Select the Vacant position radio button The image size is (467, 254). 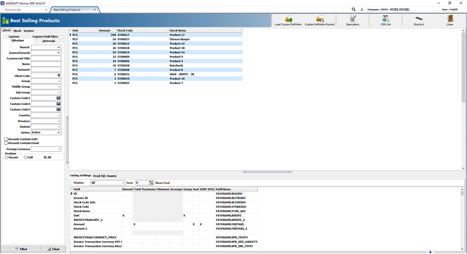[x=6, y=157]
